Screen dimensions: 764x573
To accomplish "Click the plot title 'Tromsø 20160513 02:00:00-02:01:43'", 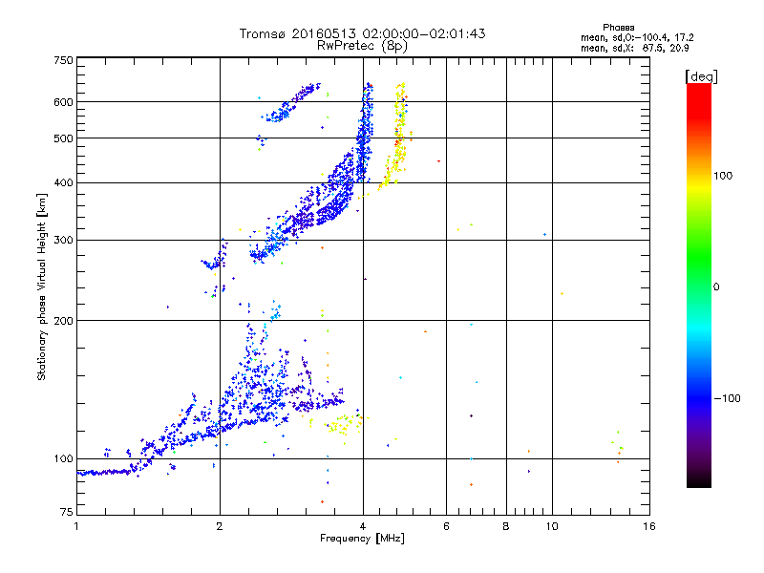I will (x=362, y=33).
